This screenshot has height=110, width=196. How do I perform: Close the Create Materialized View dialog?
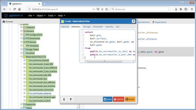click(134, 21)
